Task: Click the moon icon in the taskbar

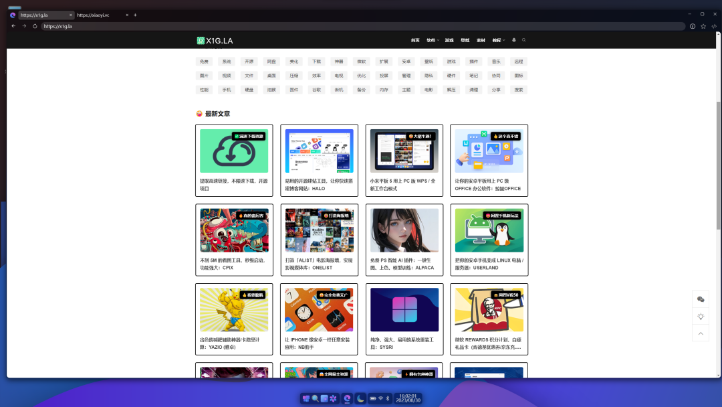Action: 360,399
